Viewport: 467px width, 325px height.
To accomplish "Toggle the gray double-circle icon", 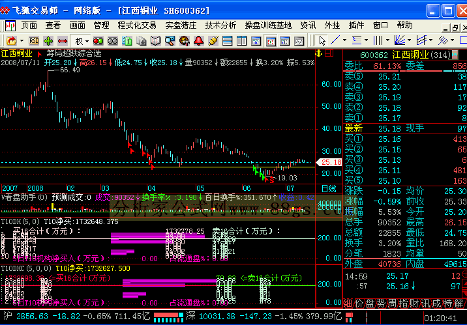I will coord(113,41).
